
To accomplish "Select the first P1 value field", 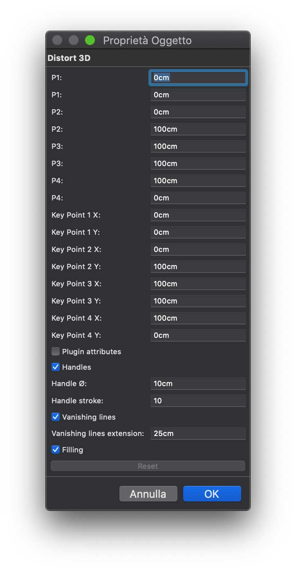I will tap(198, 77).
